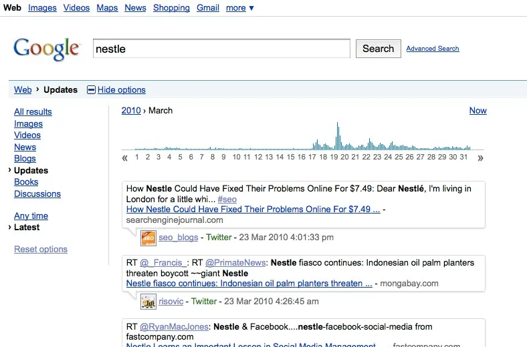Open Nestle fiasco continues article link
This screenshot has height=347, width=527.
pyautogui.click(x=249, y=284)
